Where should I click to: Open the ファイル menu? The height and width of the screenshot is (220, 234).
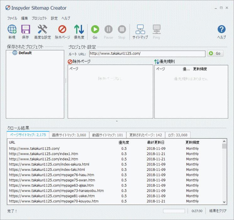click(12, 18)
